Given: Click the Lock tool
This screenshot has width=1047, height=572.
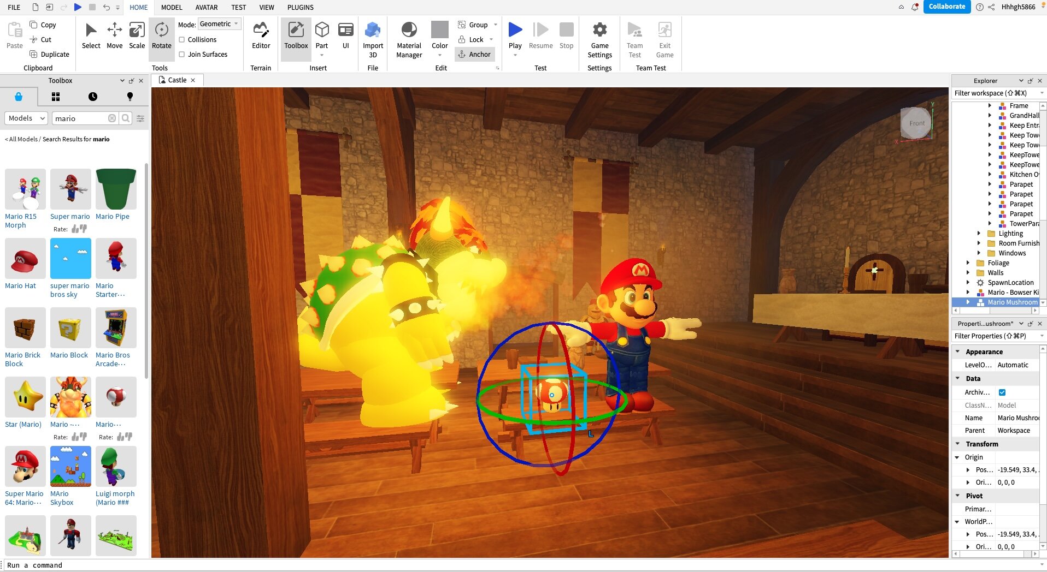Looking at the screenshot, I should click(470, 39).
